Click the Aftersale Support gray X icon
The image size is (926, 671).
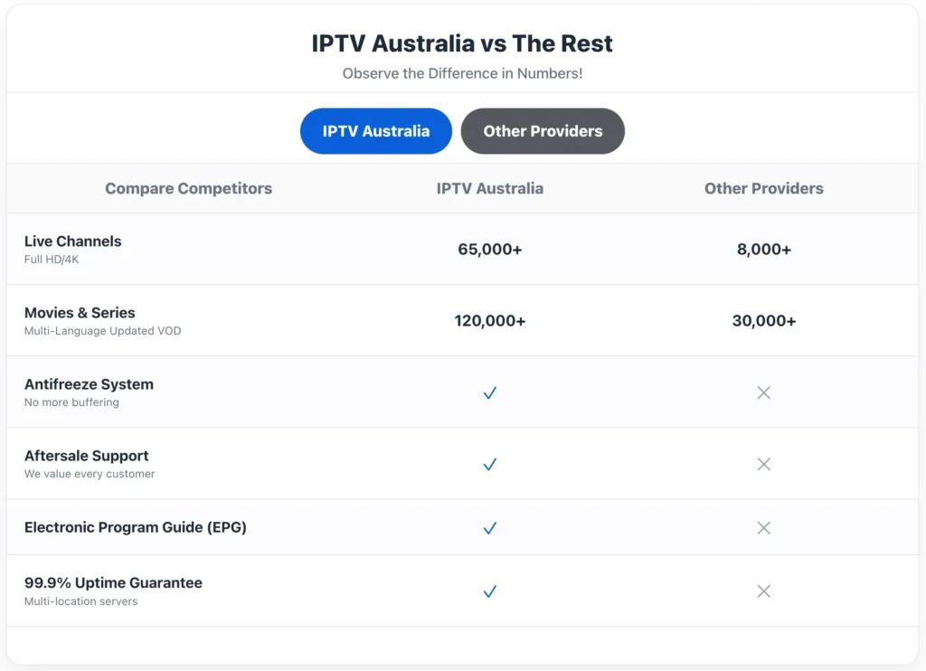[763, 464]
